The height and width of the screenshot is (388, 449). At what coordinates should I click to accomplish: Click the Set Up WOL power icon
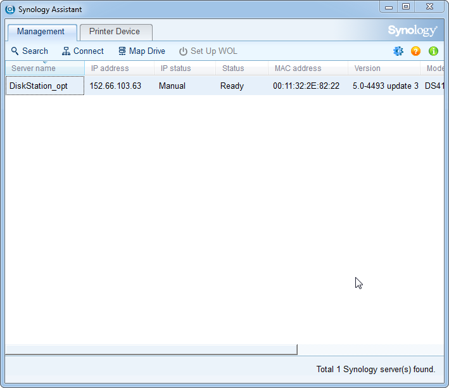point(183,51)
